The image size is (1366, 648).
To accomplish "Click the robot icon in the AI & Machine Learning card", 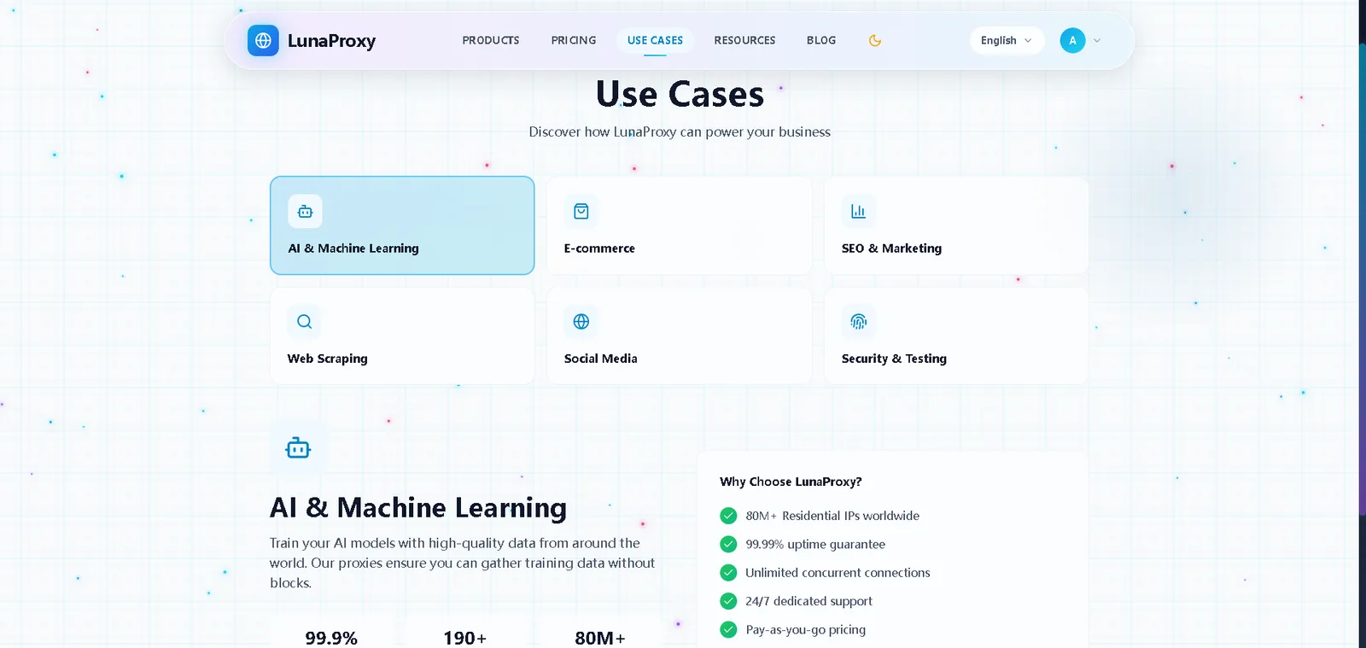I will [305, 211].
